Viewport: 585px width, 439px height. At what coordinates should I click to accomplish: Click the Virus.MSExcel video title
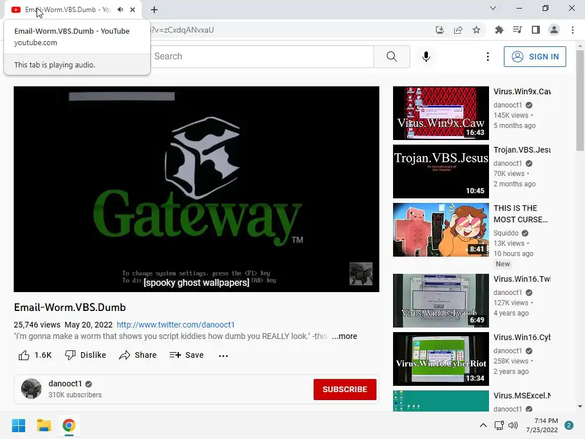[522, 396]
